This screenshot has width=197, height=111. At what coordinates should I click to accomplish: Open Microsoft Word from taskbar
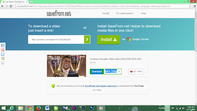pos(47,108)
